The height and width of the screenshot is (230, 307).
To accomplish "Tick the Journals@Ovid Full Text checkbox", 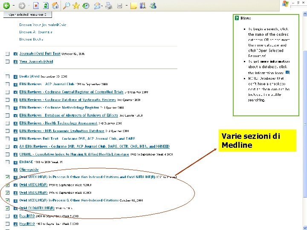I will 7,54.
